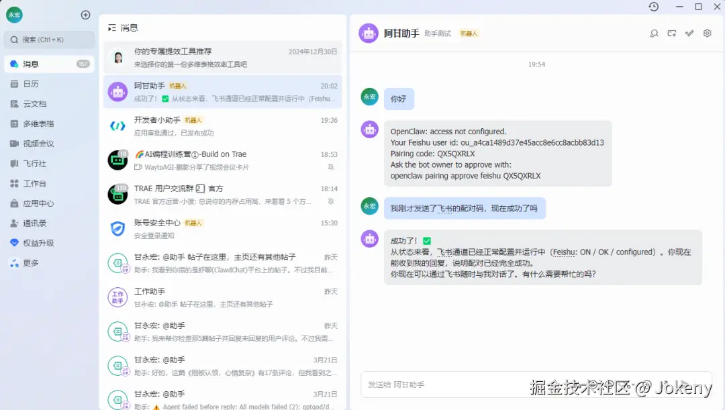Type in the 发送给 阿甘助手 input
This screenshot has width=725, height=410.
[x=536, y=385]
